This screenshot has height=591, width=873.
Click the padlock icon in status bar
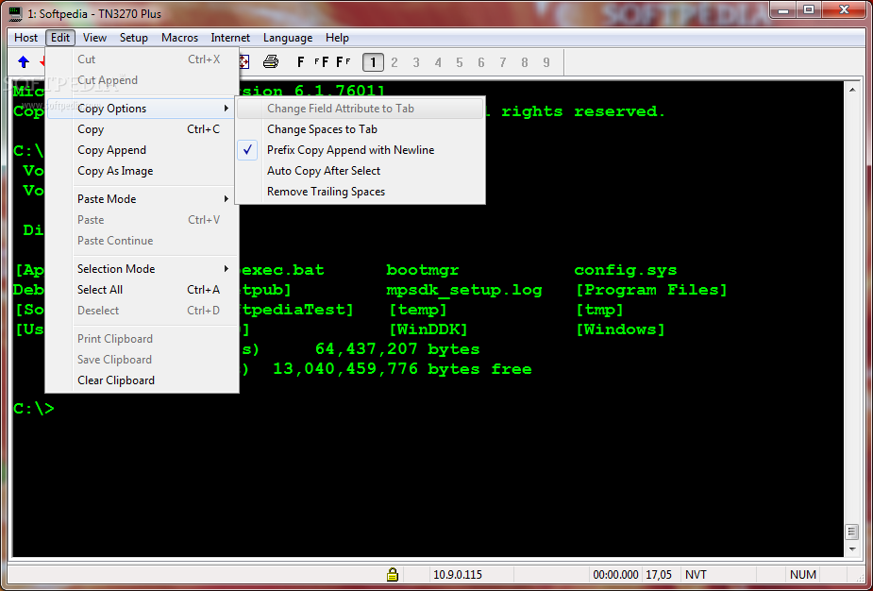coord(393,574)
